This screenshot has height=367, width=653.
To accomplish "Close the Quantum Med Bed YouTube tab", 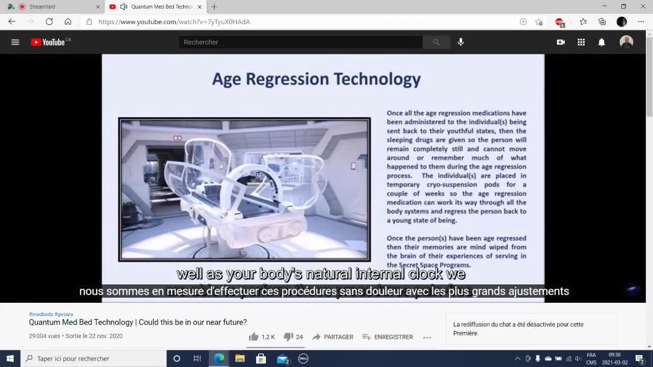I will tap(199, 7).
